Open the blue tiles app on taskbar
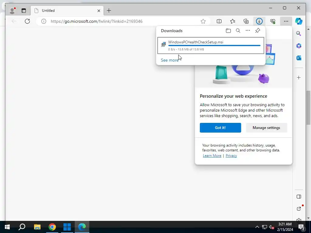The width and height of the screenshot is (311, 233). [x=67, y=227]
